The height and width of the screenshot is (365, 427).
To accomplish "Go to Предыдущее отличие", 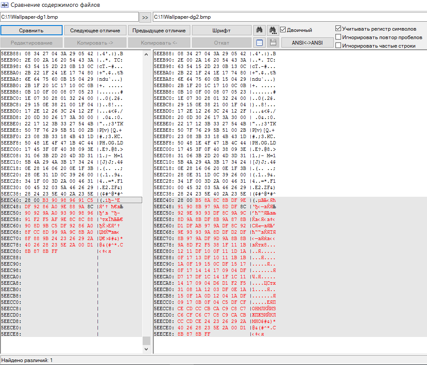I will coord(159,30).
